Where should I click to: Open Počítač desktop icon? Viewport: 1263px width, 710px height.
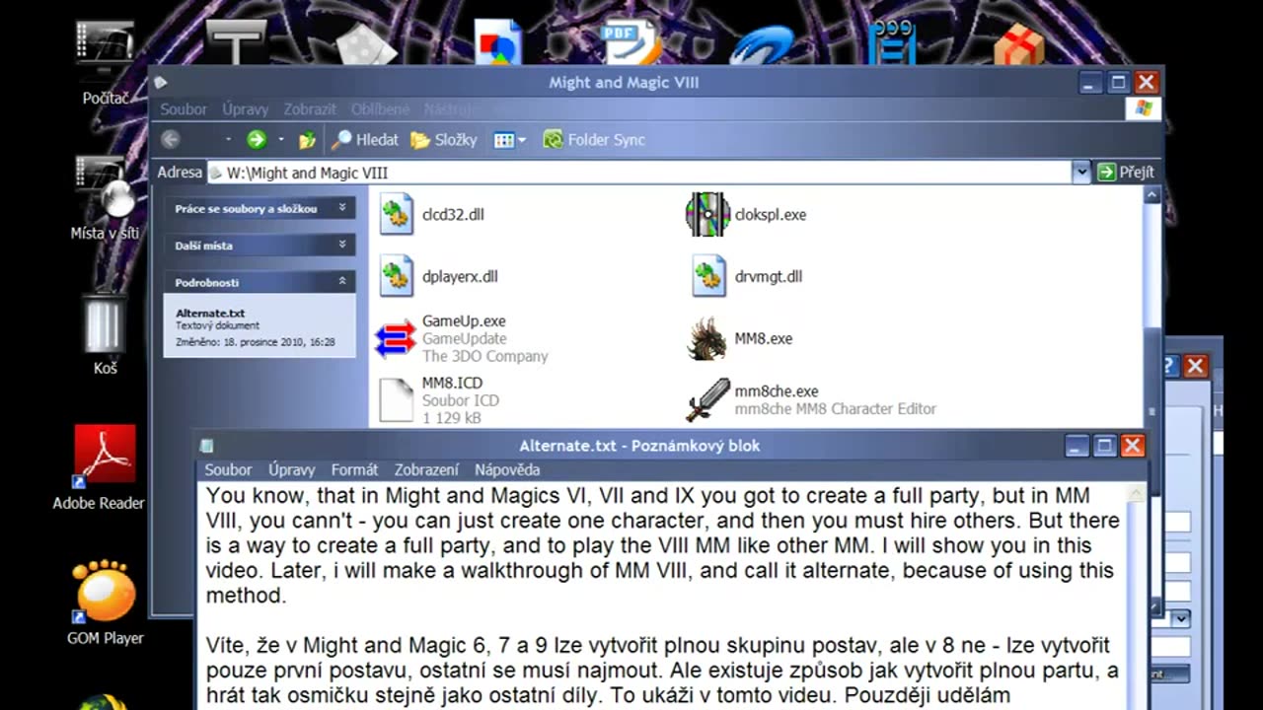click(x=106, y=61)
